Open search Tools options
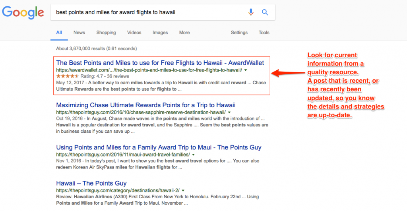 pyautogui.click(x=264, y=33)
